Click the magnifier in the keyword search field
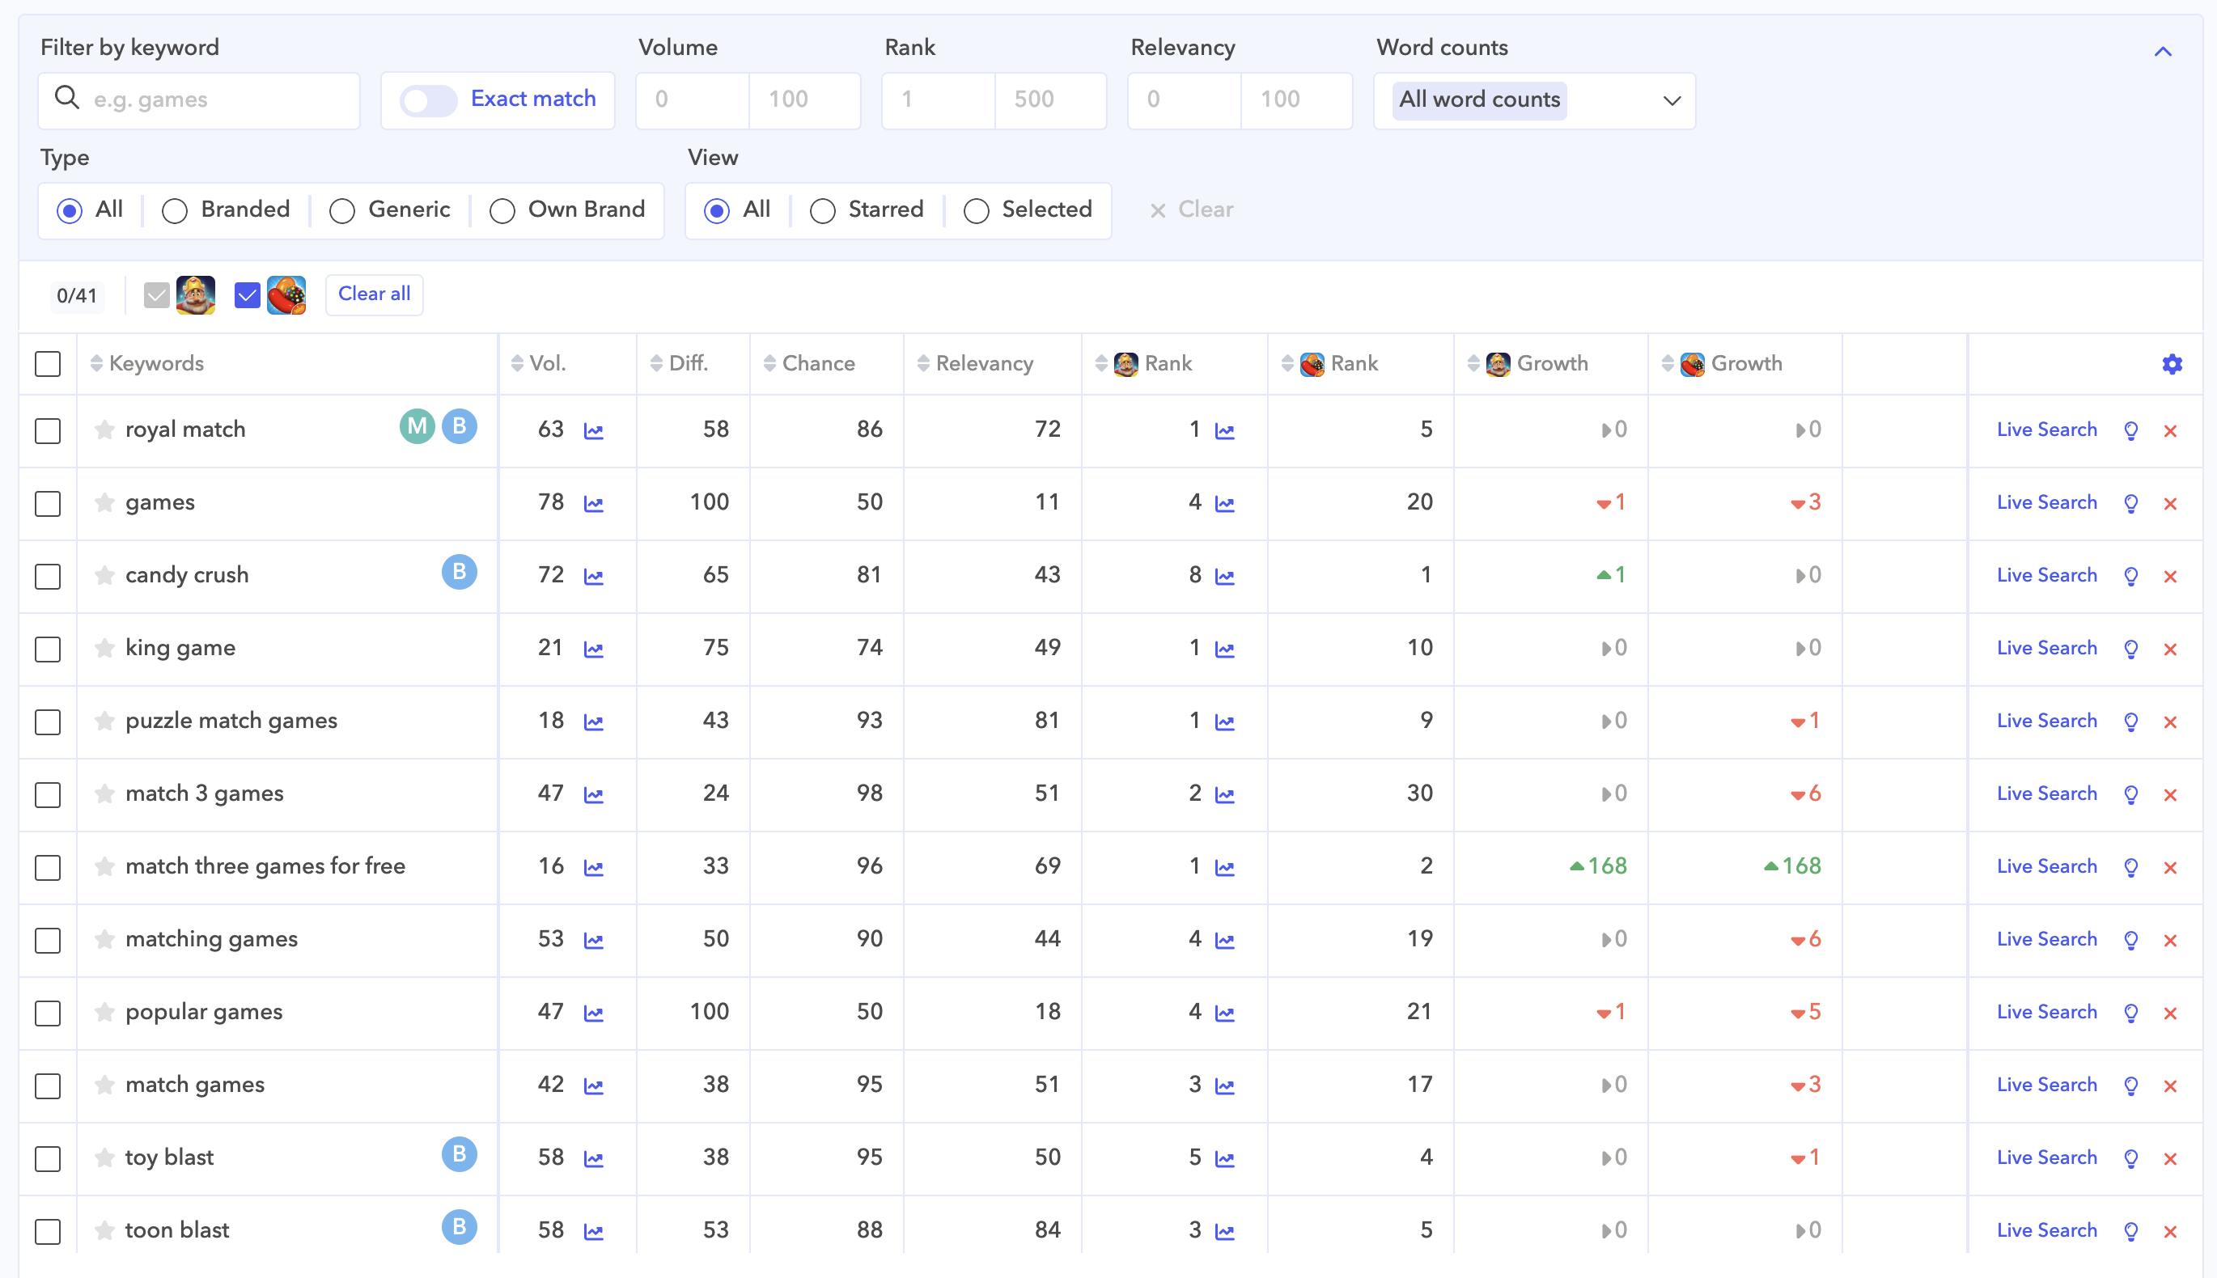2217x1278 pixels. coord(66,99)
